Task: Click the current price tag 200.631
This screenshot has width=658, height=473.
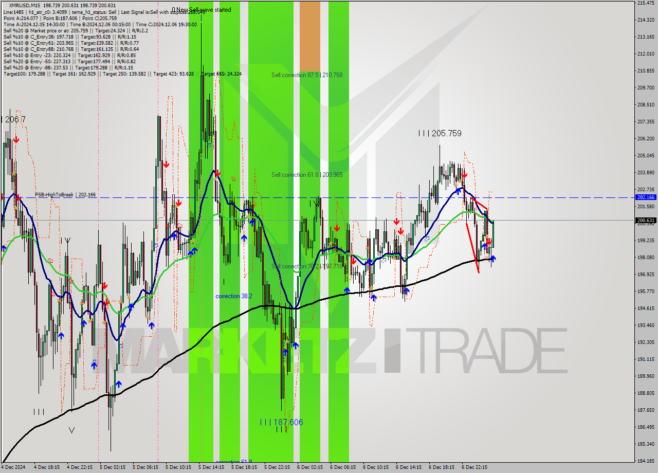Action: pyautogui.click(x=646, y=221)
